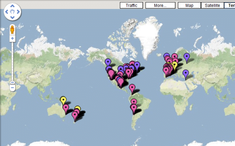Screen dimensions: 235x146
Task: Zoom out with the minus button
Action: [x=13, y=88]
